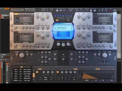
Task: Click the MSEG loop icon
Action: click(x=113, y=78)
